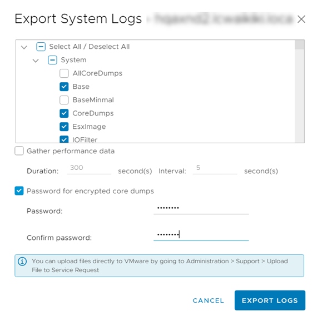Uncheck the Base log option
The width and height of the screenshot is (317, 321).
pos(64,87)
